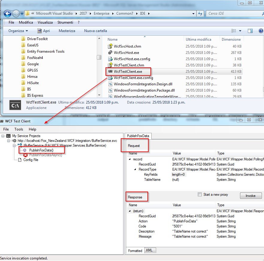Click the Cerca IDE search field
The width and height of the screenshot is (264, 261).
pyautogui.click(x=231, y=13)
